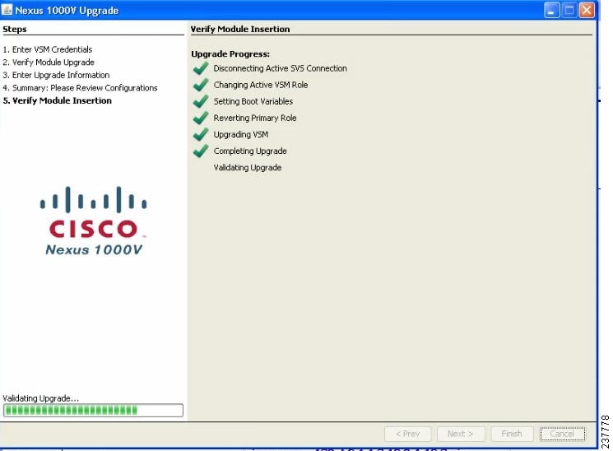This screenshot has width=613, height=451.
Task: Click the Disconnecting Active SVS Connection text
Action: 280,68
